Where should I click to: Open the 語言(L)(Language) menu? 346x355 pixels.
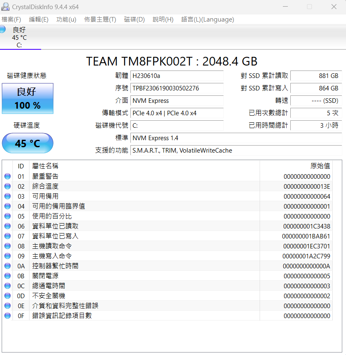(207, 19)
